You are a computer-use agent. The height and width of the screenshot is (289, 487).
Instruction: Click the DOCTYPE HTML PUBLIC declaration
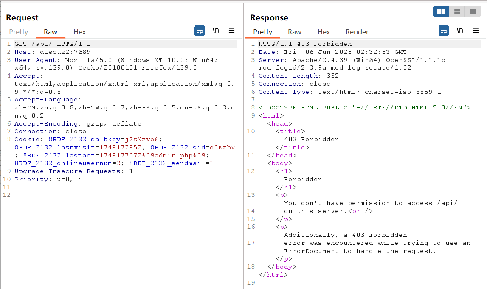(x=365, y=108)
